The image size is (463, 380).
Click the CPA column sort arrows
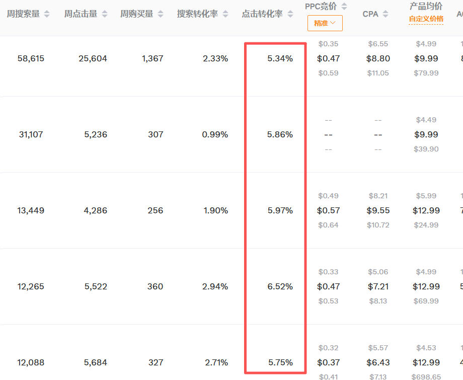[385, 14]
